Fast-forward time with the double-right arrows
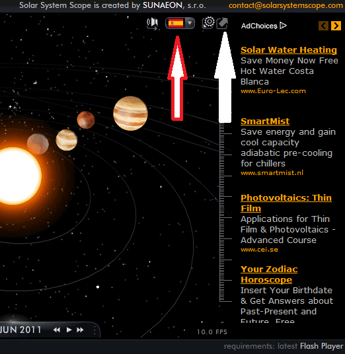345x354 pixels. click(x=80, y=330)
